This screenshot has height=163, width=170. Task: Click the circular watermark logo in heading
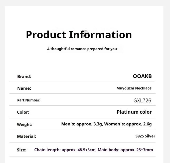[x=85, y=33]
